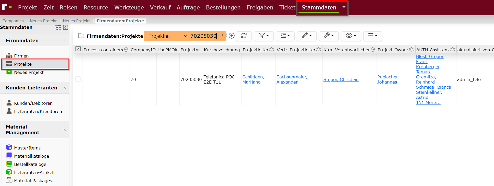
Task: Open the funnel filter menu
Action: (x=264, y=36)
